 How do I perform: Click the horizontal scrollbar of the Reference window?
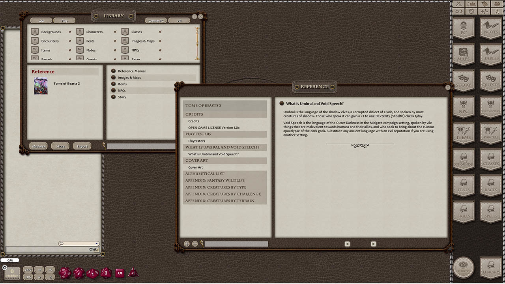coord(236,244)
